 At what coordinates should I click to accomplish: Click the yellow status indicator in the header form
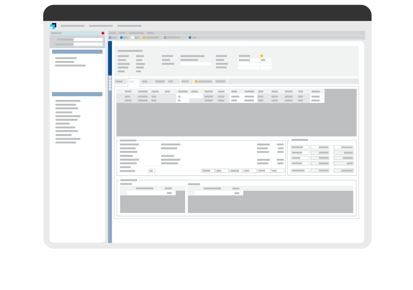261,56
